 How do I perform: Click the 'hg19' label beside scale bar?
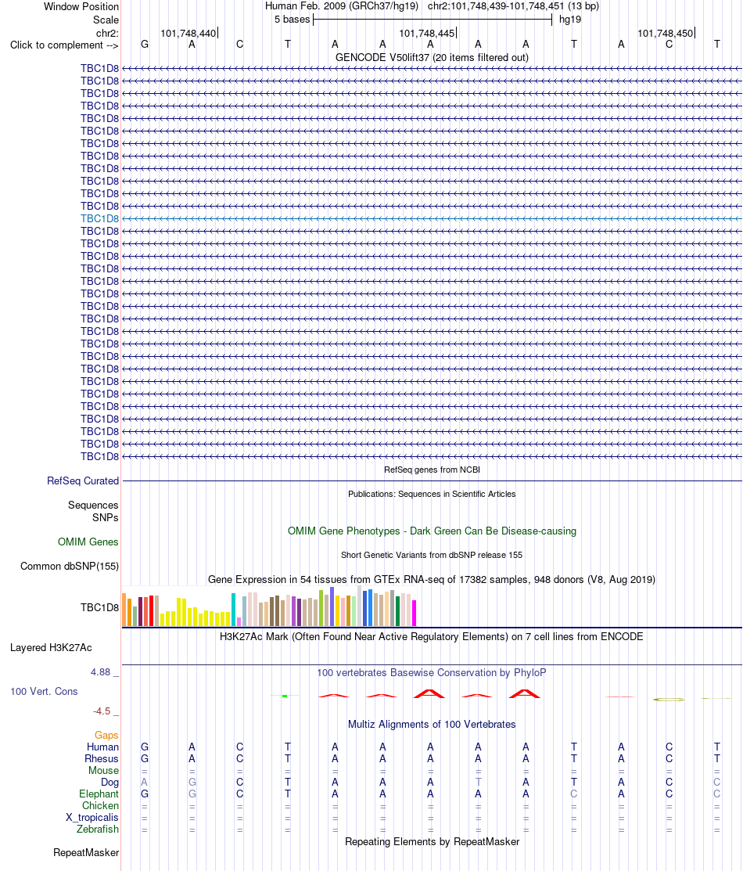pos(569,20)
